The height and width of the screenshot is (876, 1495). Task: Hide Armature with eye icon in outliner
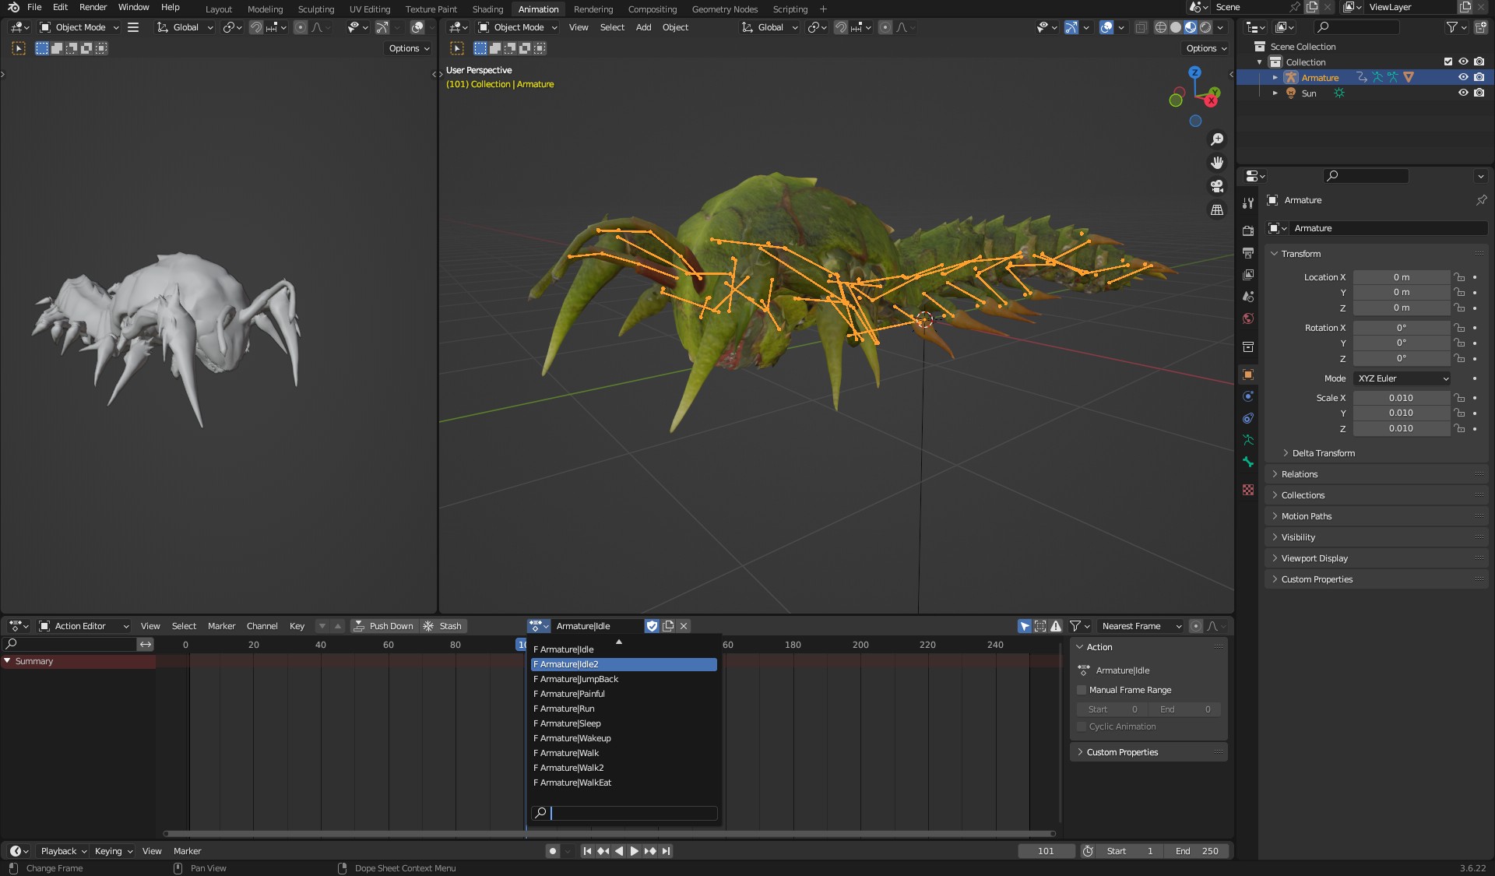coord(1463,77)
